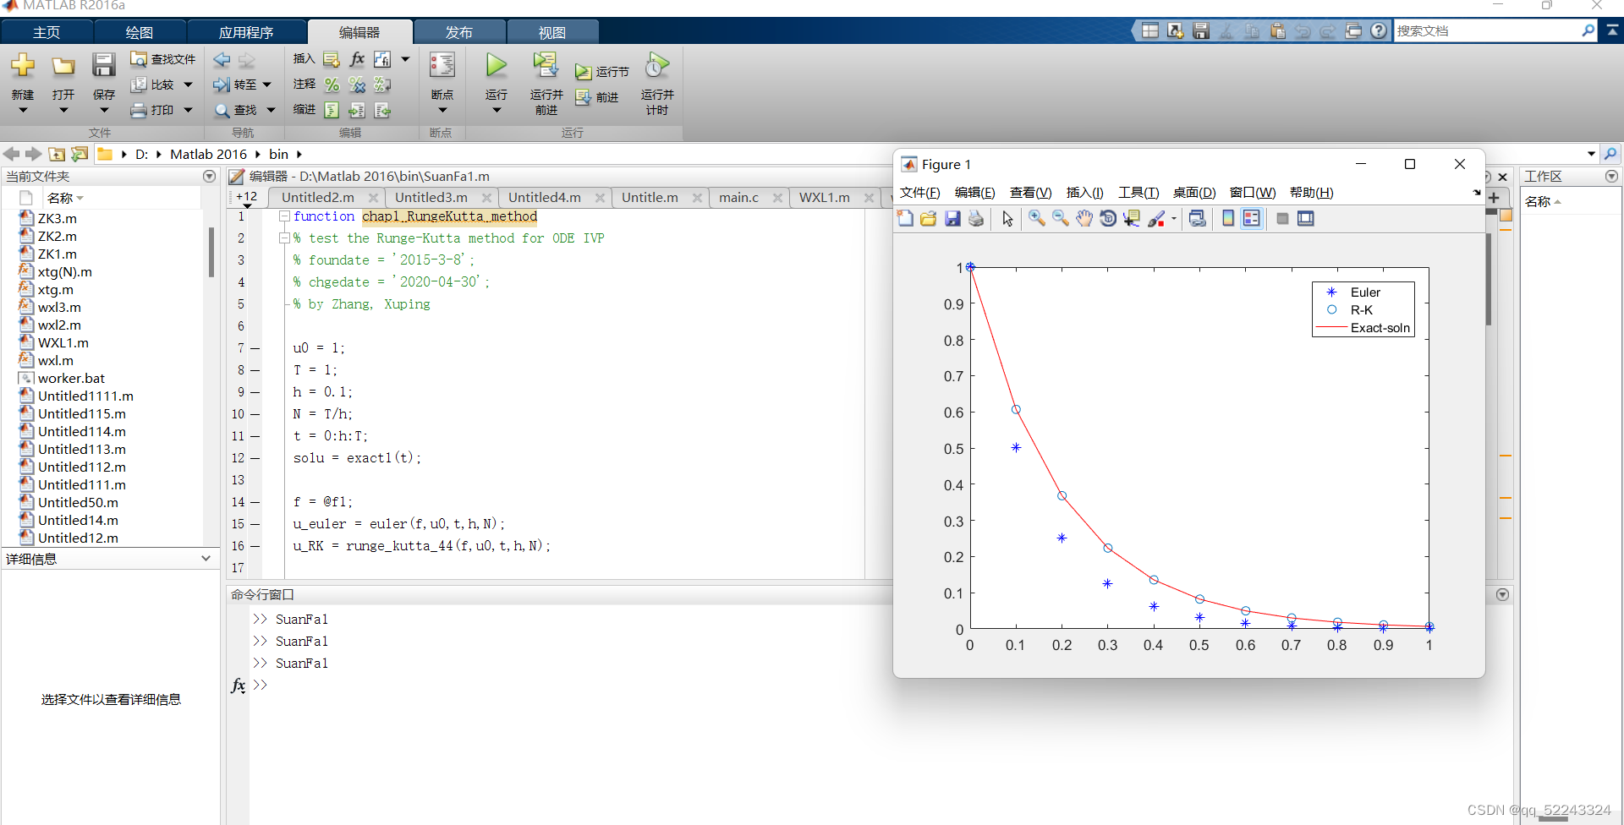Select the pan hand tool in Figure 1
The height and width of the screenshot is (825, 1624).
click(x=1084, y=219)
